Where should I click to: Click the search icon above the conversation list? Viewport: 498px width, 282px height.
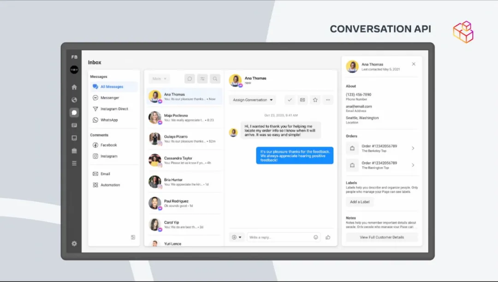[215, 79]
